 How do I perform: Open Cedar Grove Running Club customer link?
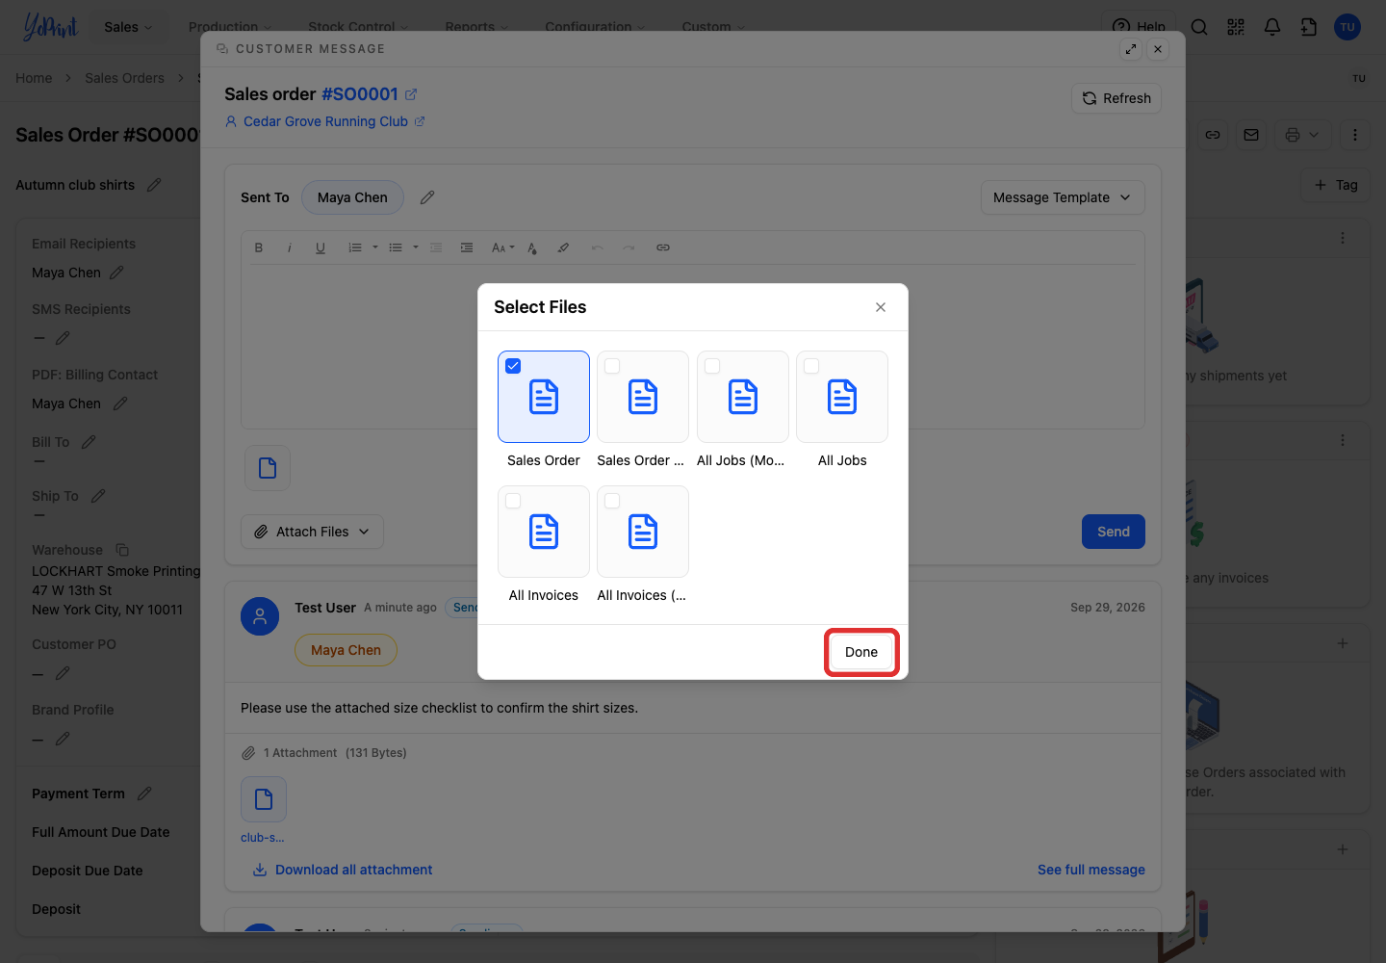(325, 121)
